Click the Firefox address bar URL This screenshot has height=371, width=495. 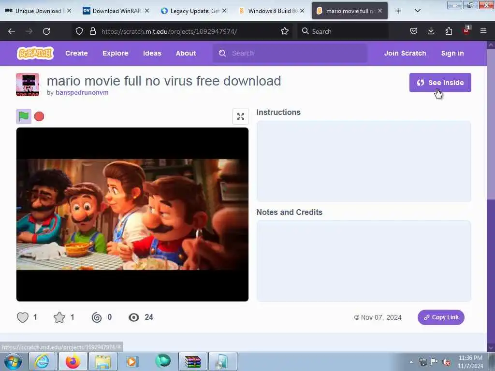169,31
